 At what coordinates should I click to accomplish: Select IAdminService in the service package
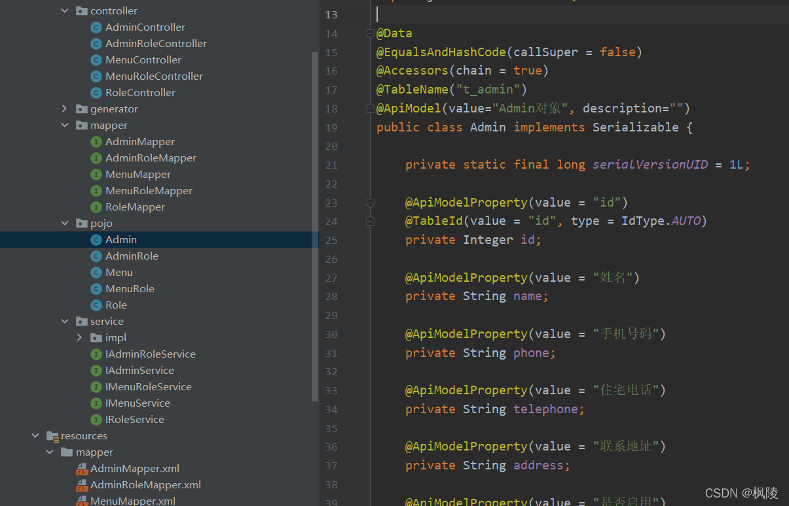point(139,370)
